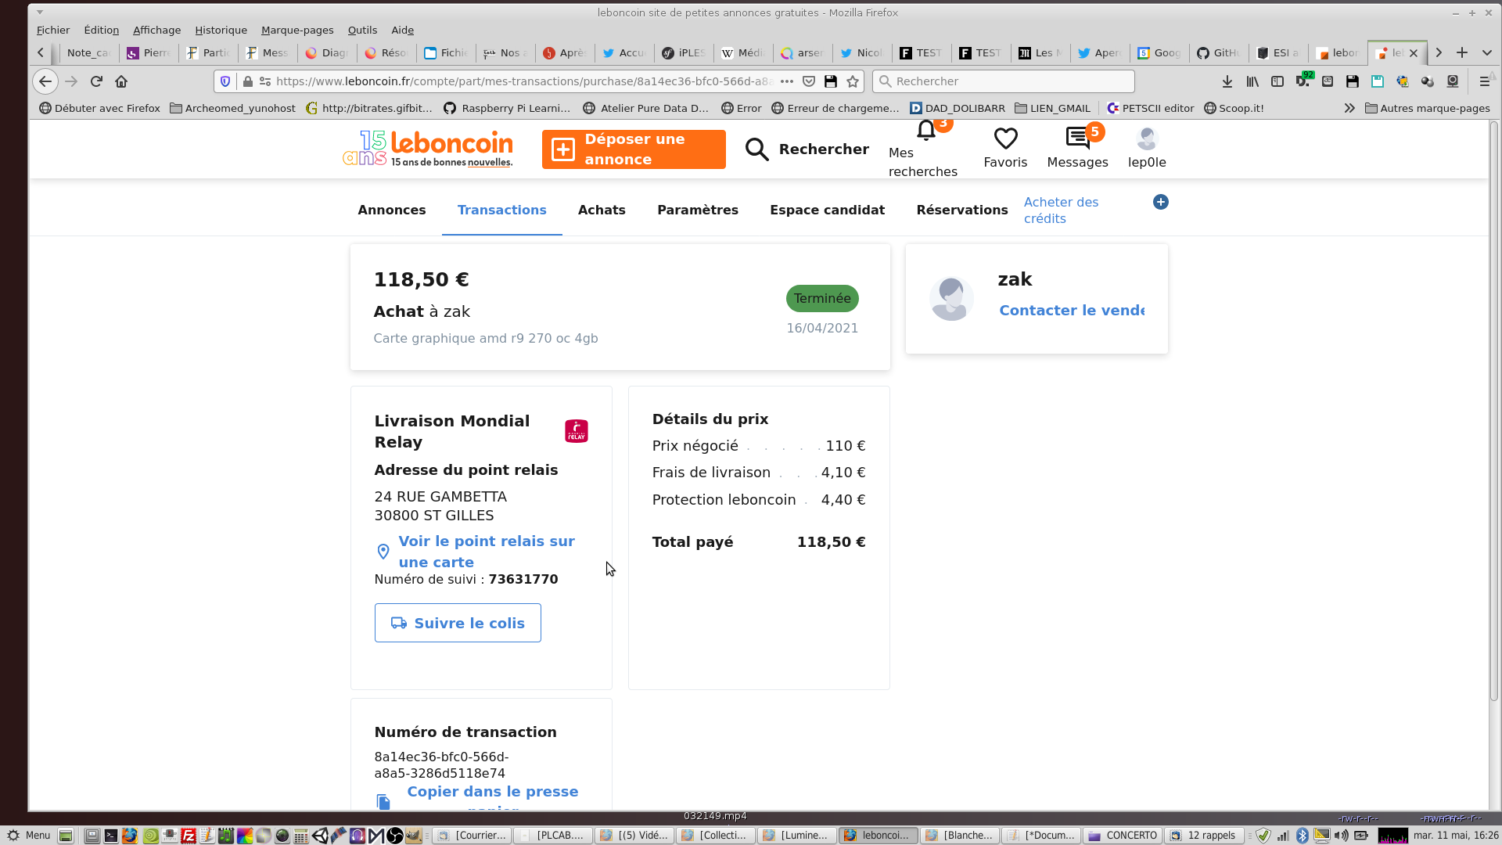Open Messages icon with badge
1502x845 pixels.
pyautogui.click(x=1077, y=139)
